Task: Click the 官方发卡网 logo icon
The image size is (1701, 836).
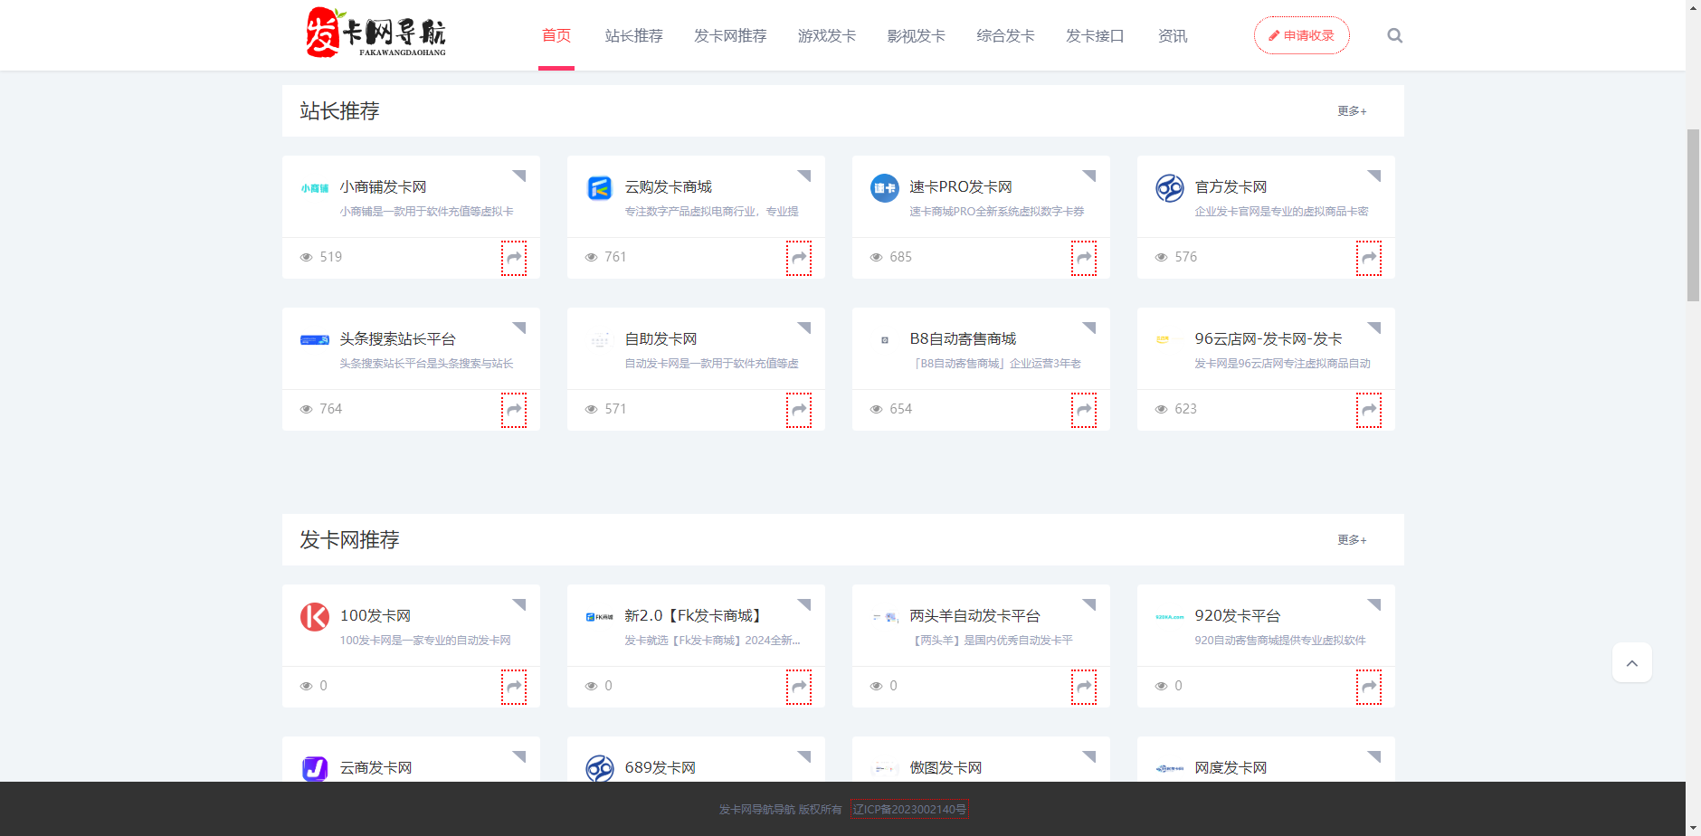Action: pos(1170,188)
